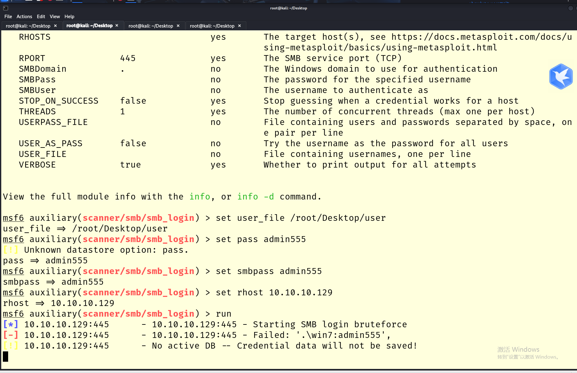The width and height of the screenshot is (577, 373).
Task: Click the 'true' value in VERBOSE row
Action: click(131, 165)
